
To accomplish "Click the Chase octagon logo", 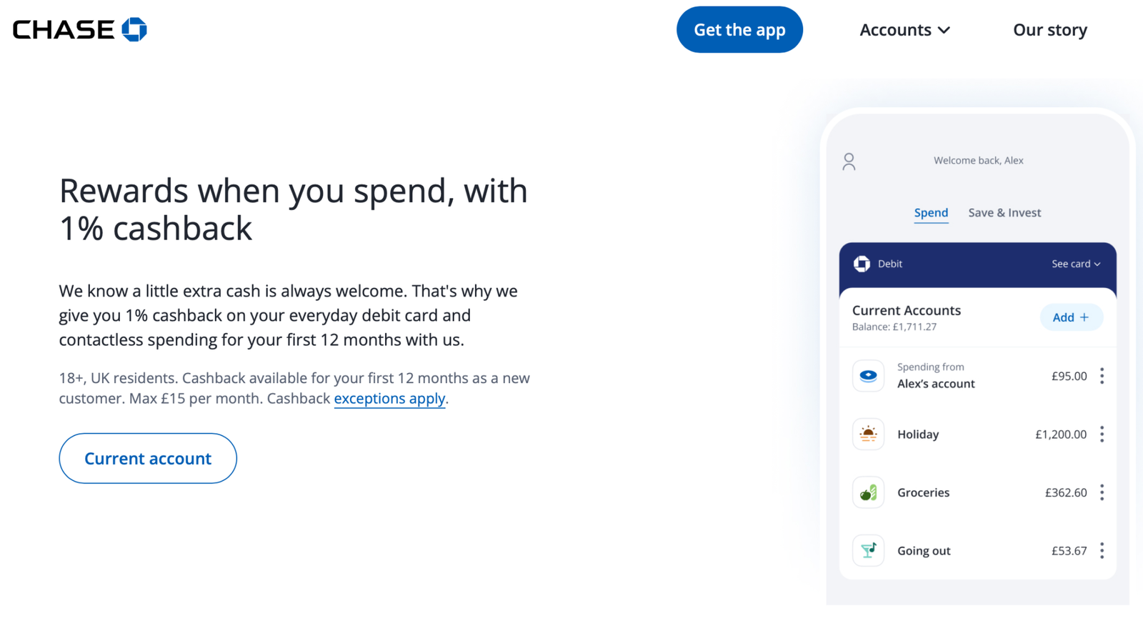I will click(x=132, y=29).
